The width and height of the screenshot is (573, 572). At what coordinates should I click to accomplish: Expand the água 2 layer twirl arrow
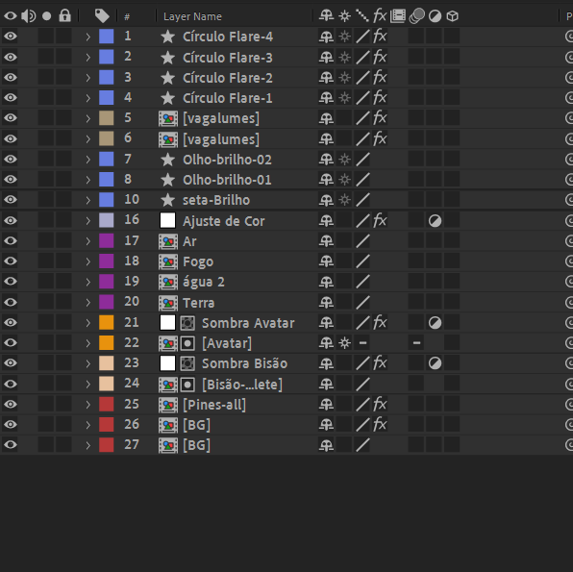click(x=87, y=282)
